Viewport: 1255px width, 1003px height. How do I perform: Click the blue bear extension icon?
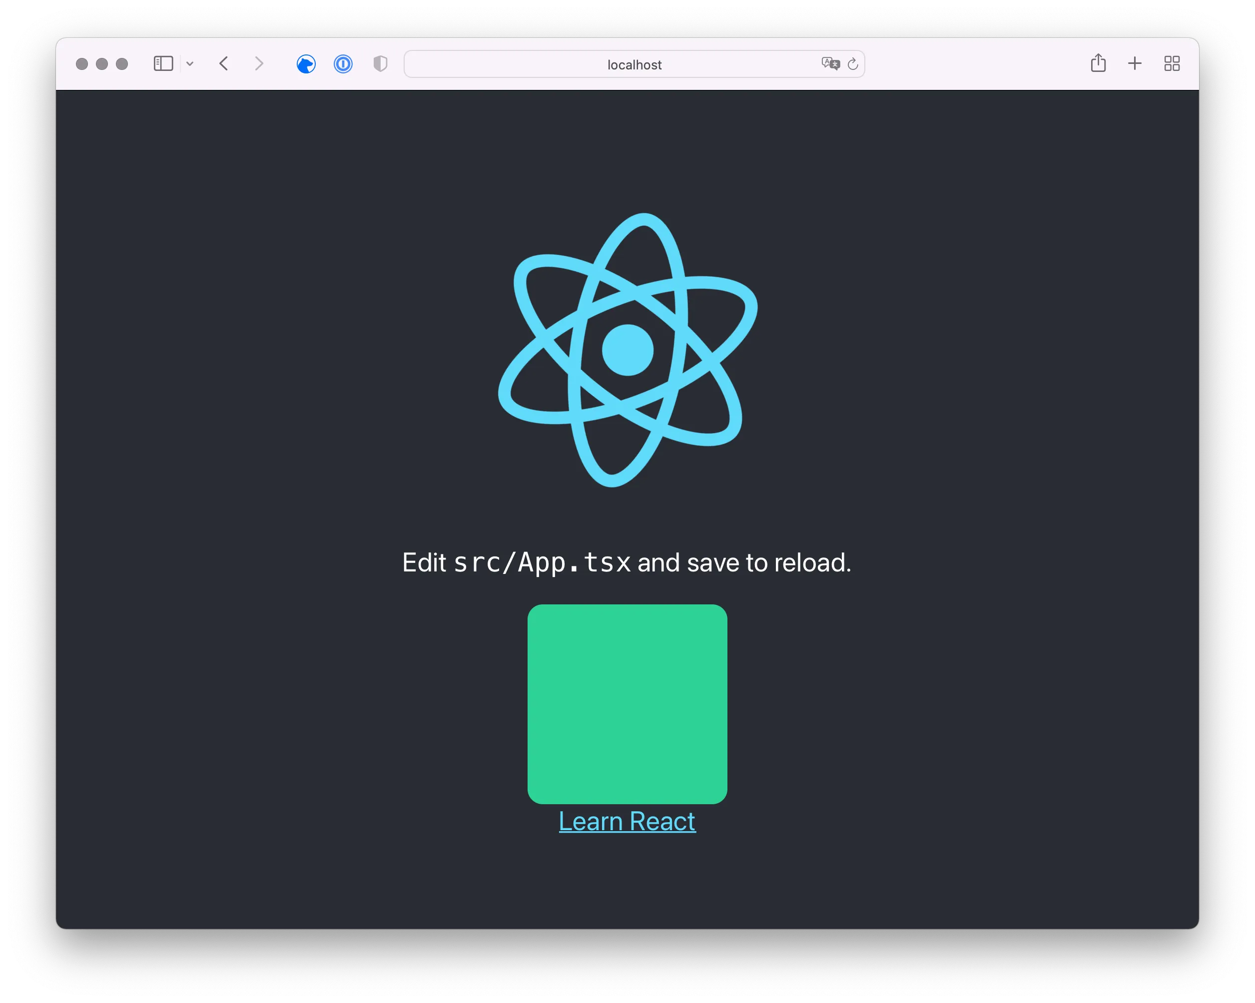coord(306,64)
